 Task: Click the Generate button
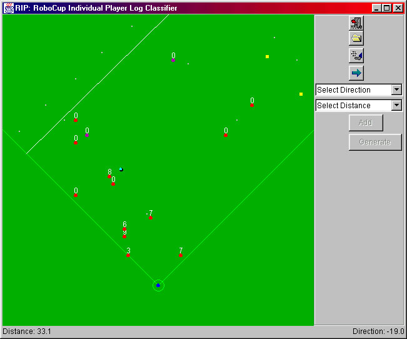(375, 142)
